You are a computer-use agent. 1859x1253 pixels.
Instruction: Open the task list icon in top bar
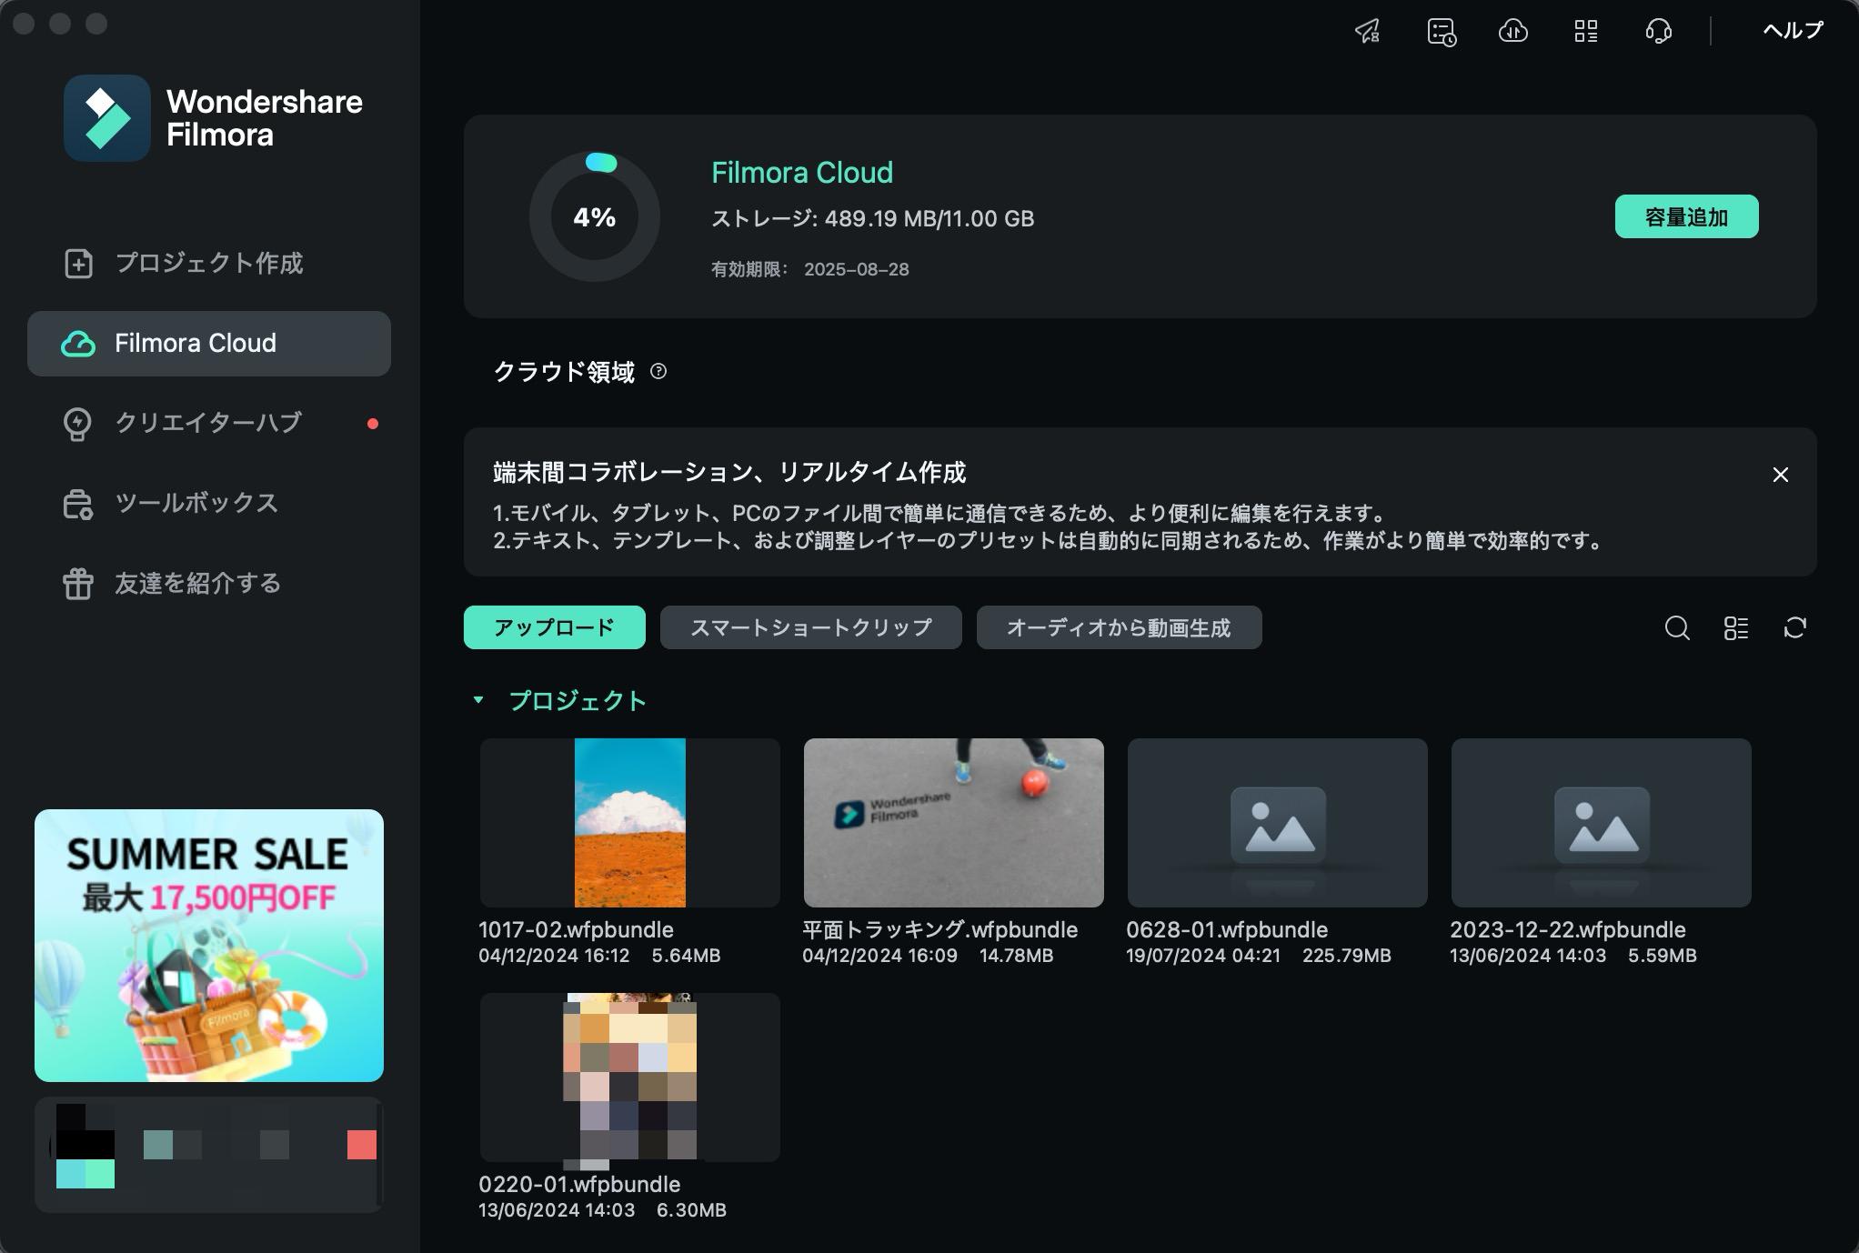[x=1442, y=32]
